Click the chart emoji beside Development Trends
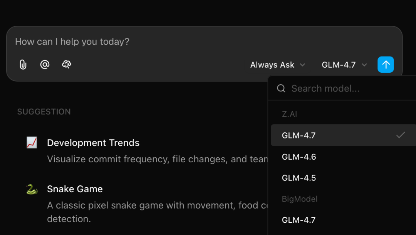 [32, 143]
